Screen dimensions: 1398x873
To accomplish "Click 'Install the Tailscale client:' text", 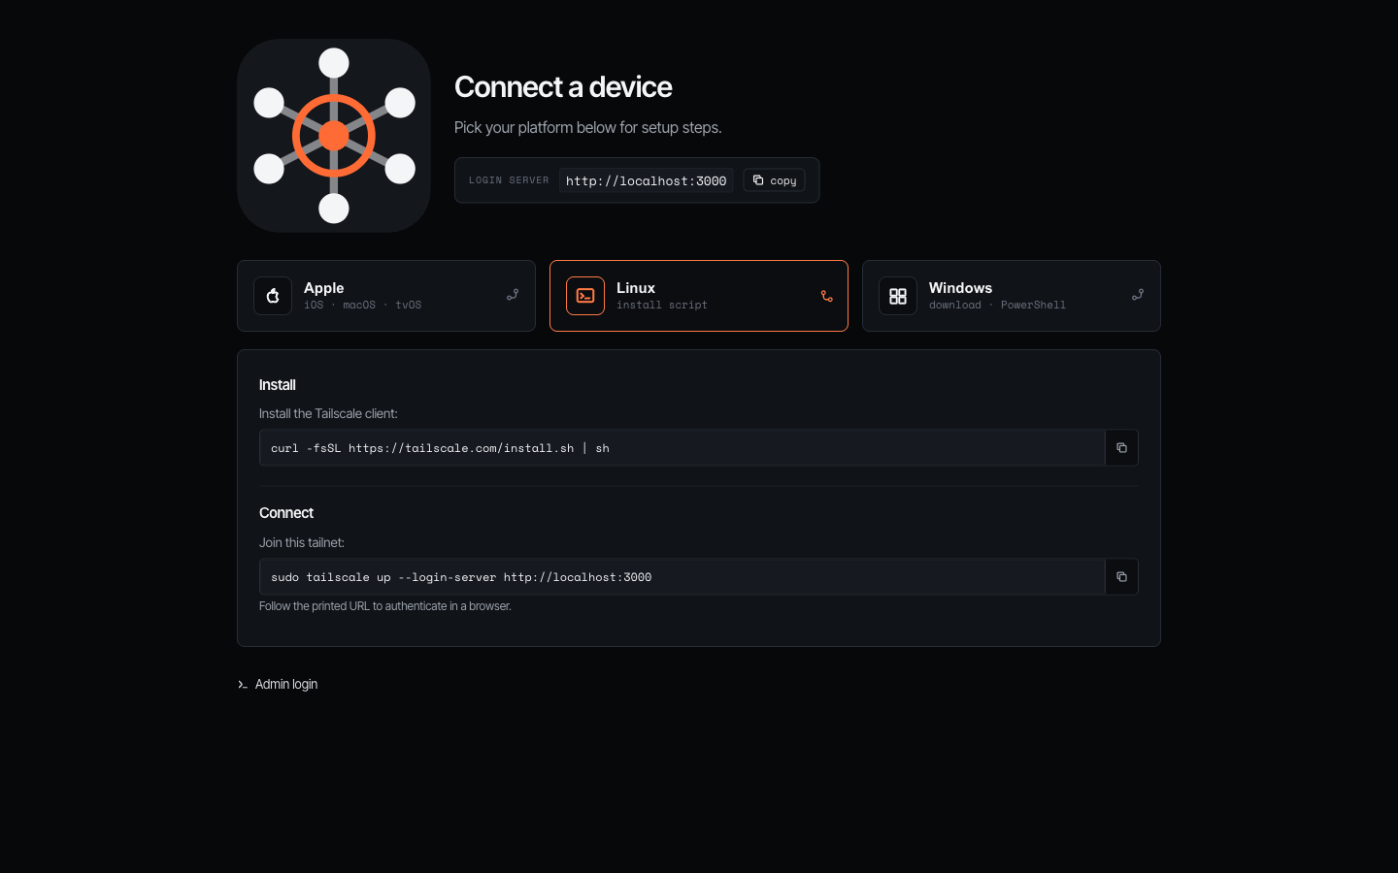I will (x=328, y=413).
